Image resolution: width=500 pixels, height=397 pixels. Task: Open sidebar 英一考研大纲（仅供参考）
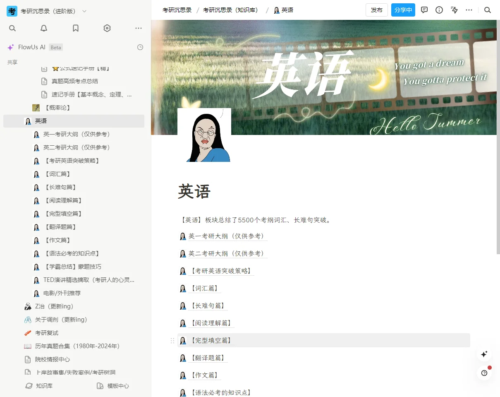click(78, 134)
